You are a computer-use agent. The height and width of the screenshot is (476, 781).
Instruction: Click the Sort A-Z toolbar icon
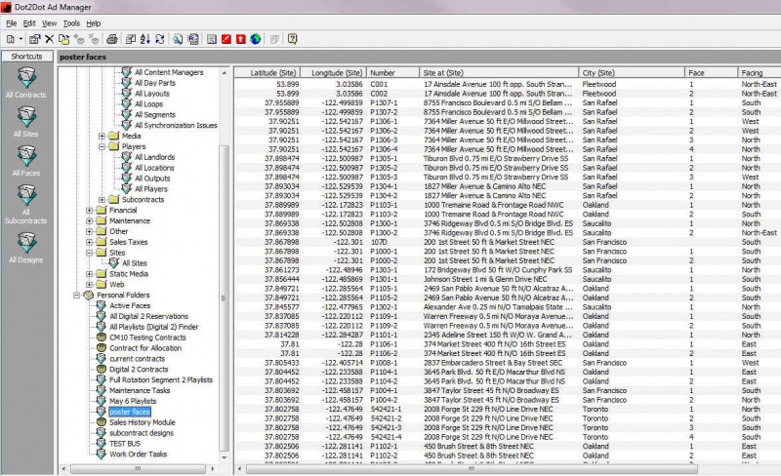coord(145,39)
